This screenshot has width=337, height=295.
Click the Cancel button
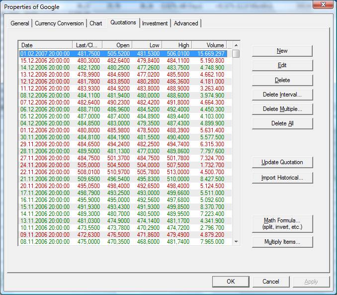pos(271,282)
